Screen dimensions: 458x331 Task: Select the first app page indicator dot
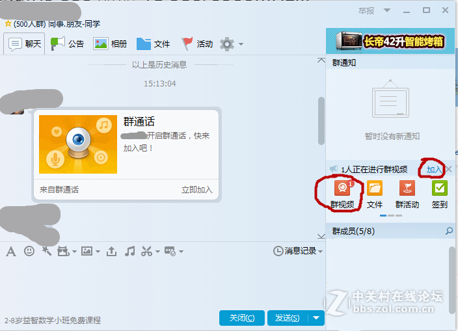pyautogui.click(x=383, y=215)
